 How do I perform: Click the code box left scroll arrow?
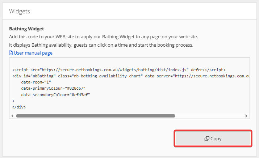(12, 116)
